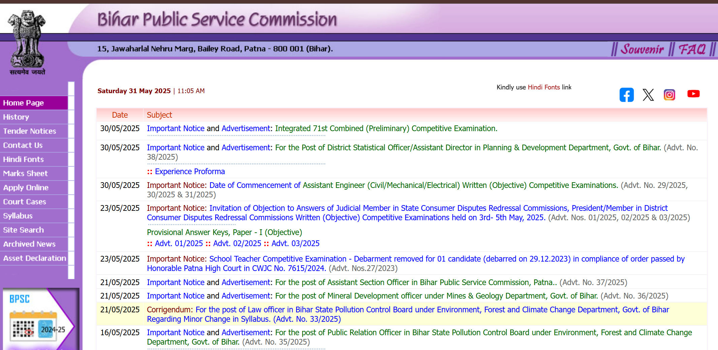Screen dimensions: 718x350
Task: Open Advt. 02/2025 provisional answer key
Action: (237, 243)
